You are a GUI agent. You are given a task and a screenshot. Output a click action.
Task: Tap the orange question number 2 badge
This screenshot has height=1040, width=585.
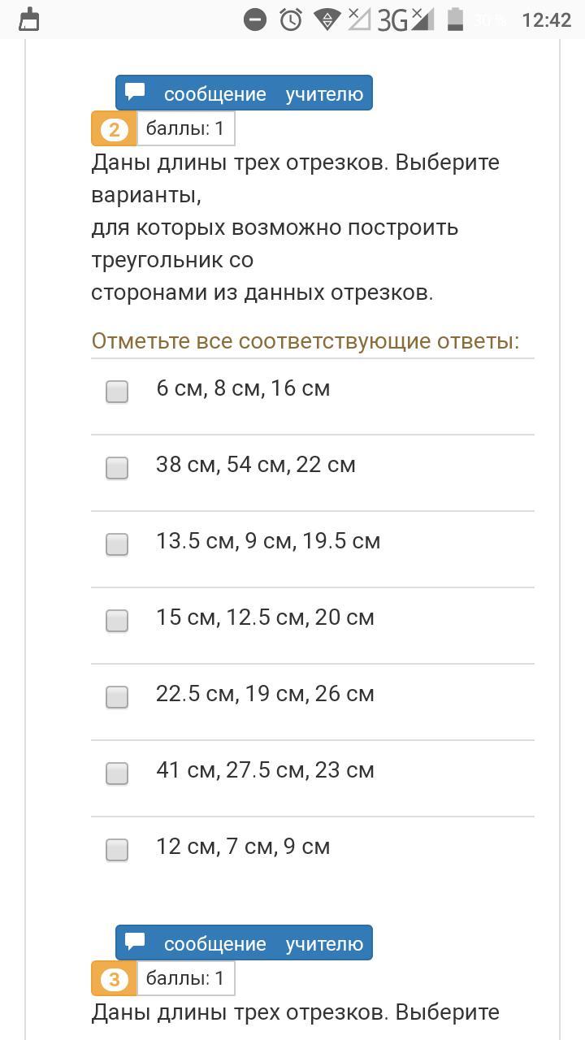tap(114, 128)
